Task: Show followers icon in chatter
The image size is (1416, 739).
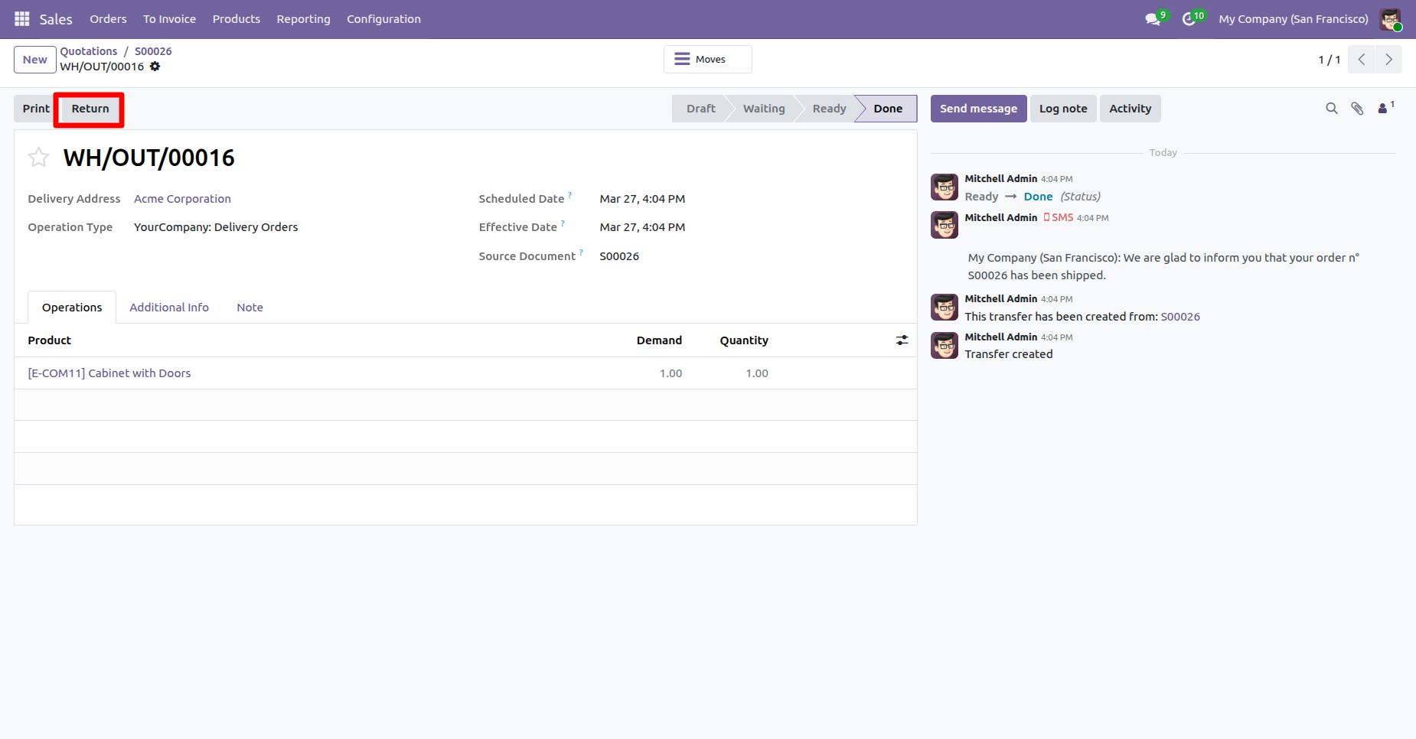Action: click(x=1385, y=108)
